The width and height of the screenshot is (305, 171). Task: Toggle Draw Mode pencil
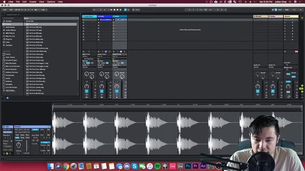[x=273, y=9]
